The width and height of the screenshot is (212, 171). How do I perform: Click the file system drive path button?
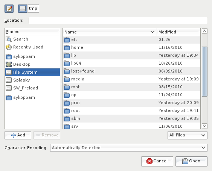click(23, 9)
